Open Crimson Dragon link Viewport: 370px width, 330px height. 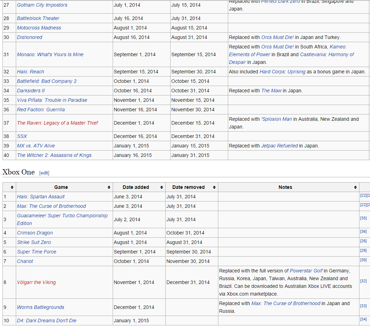[x=35, y=233]
